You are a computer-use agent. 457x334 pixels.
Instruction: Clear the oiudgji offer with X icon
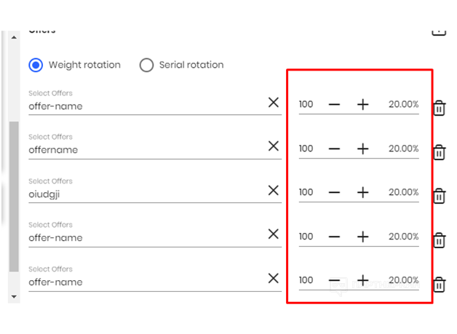coord(274,190)
